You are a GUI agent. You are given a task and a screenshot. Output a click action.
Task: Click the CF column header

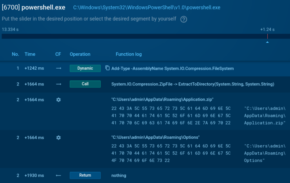[58, 54]
